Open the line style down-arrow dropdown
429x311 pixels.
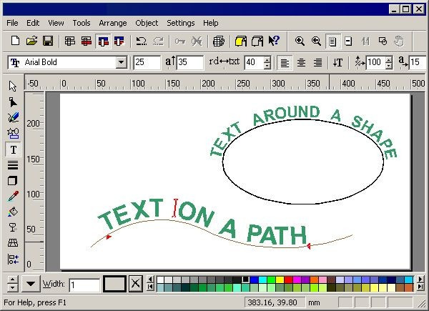pos(31,283)
